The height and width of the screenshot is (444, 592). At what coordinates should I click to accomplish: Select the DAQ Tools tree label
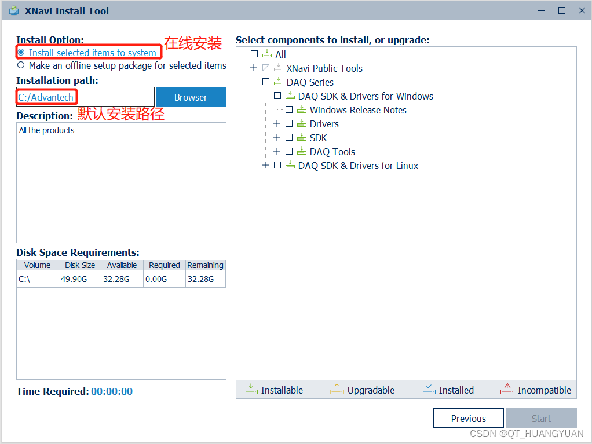pos(332,152)
